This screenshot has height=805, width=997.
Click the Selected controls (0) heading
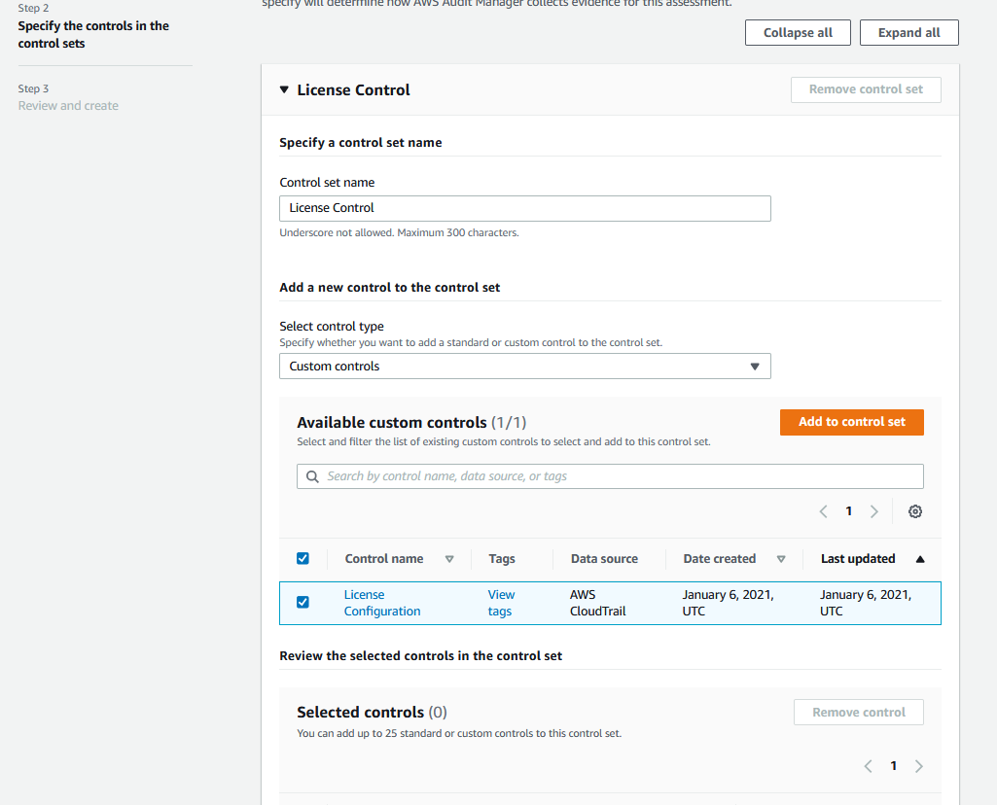click(372, 713)
